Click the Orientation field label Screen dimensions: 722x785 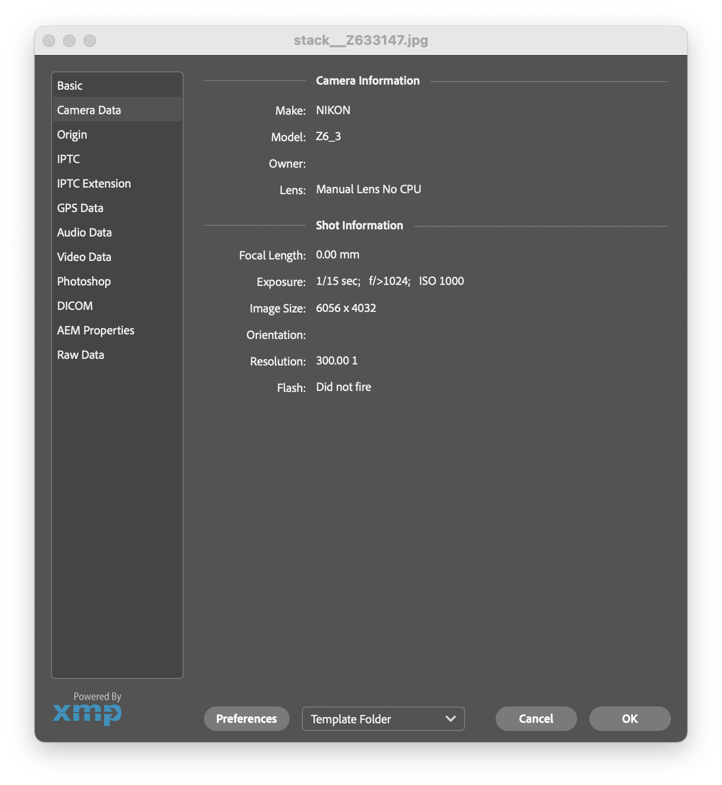click(x=276, y=335)
